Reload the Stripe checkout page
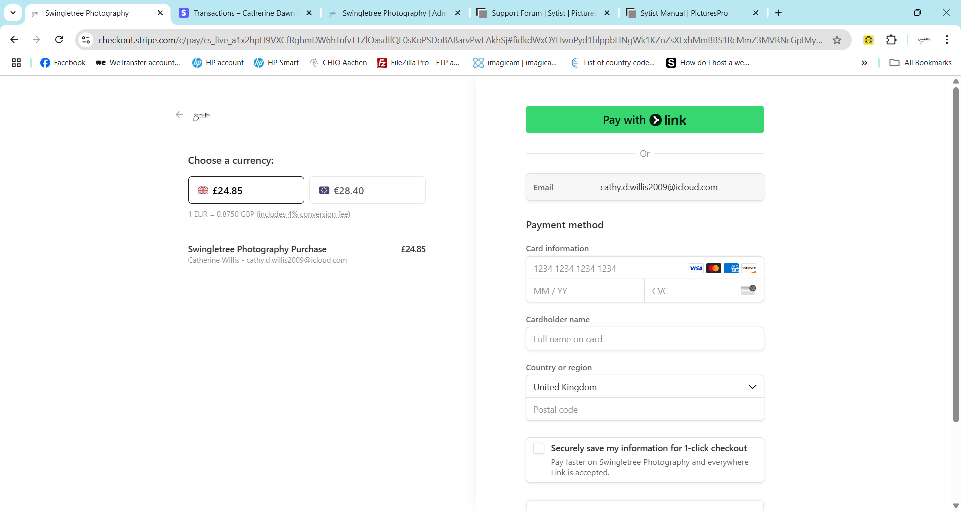 [59, 40]
